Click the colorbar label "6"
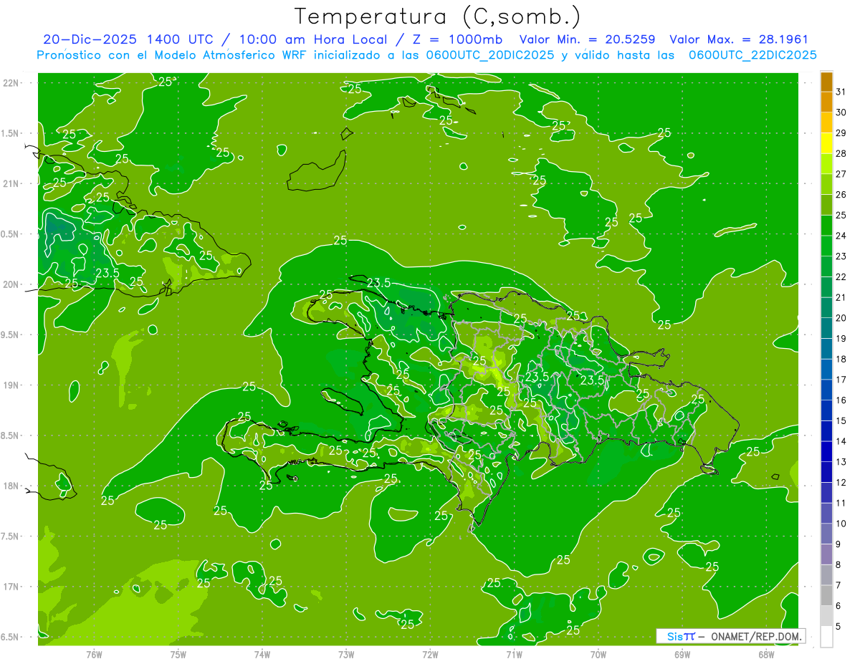Screen dimensions: 860x664 coord(838,606)
